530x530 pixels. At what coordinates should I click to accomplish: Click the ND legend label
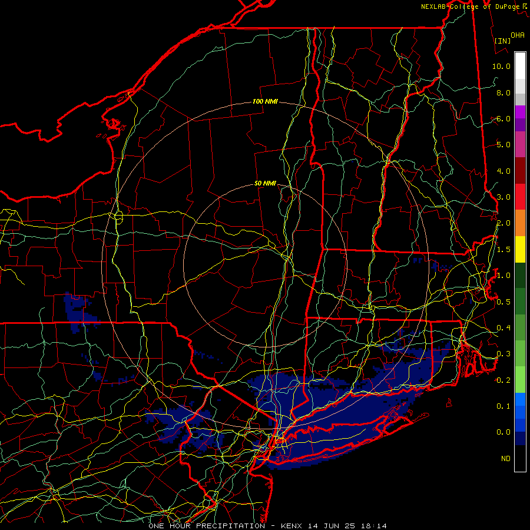pyautogui.click(x=506, y=459)
